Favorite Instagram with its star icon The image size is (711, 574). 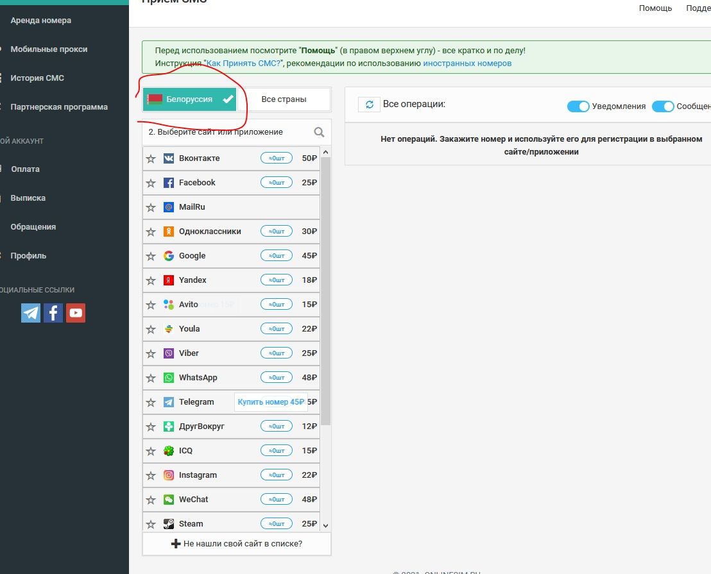click(x=151, y=476)
